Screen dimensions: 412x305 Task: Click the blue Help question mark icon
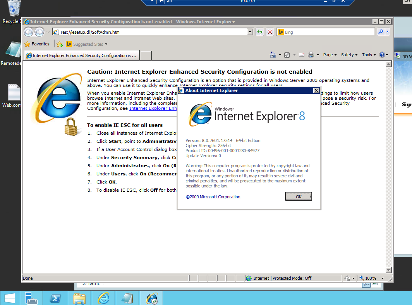pyautogui.click(x=382, y=55)
